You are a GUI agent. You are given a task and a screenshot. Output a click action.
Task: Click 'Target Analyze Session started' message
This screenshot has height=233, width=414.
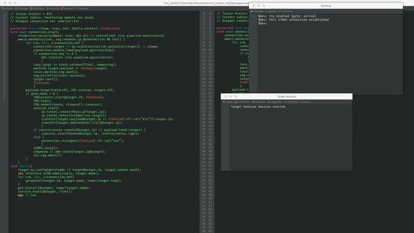tap(258, 107)
